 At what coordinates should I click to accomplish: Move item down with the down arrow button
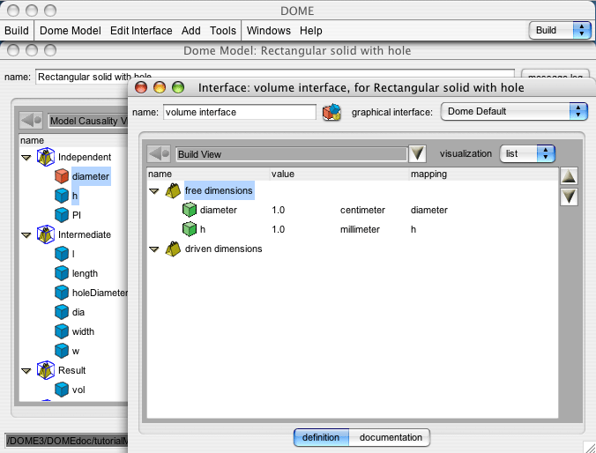click(x=569, y=197)
